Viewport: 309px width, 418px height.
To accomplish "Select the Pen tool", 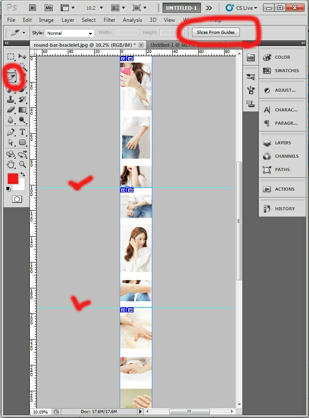I will 11,132.
